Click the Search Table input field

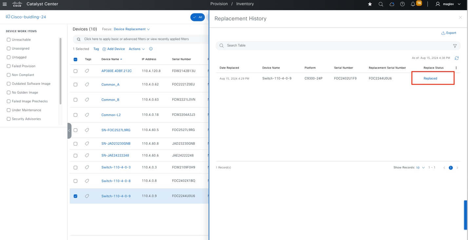(334, 46)
